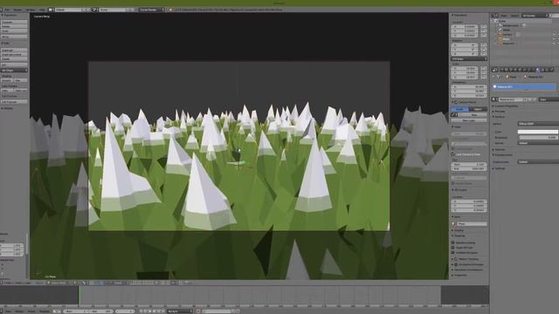Toggle Background Images checkbox

(456, 264)
